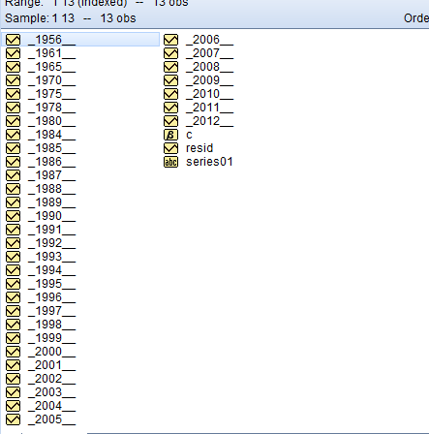Click the series icon beside _2012__
The height and width of the screenshot is (434, 429).
(x=170, y=121)
